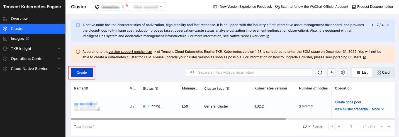
Task: Open Overview in the sidebar
Action: pyautogui.click(x=19, y=19)
